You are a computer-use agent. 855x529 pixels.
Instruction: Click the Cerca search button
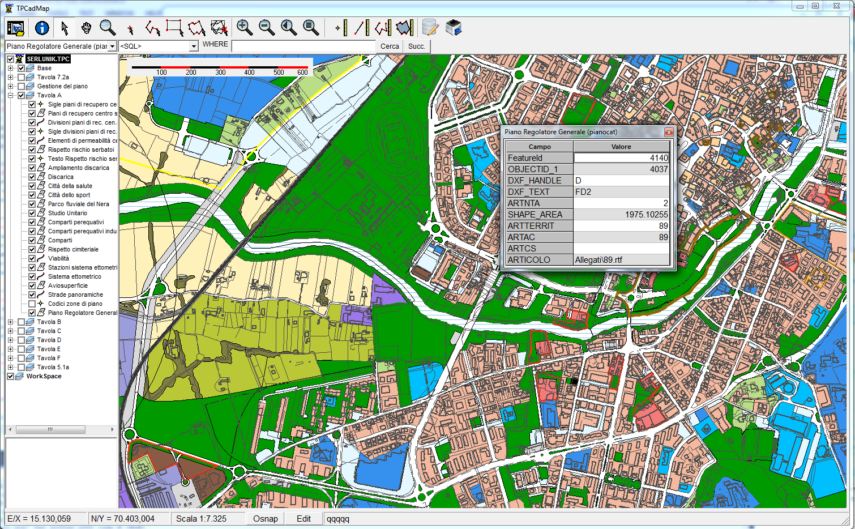[390, 46]
